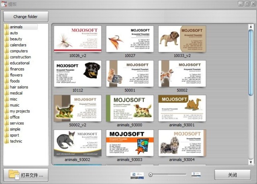Select cat template animals_93002
This screenshot has width=257, height=184.
pyautogui.click(x=78, y=143)
